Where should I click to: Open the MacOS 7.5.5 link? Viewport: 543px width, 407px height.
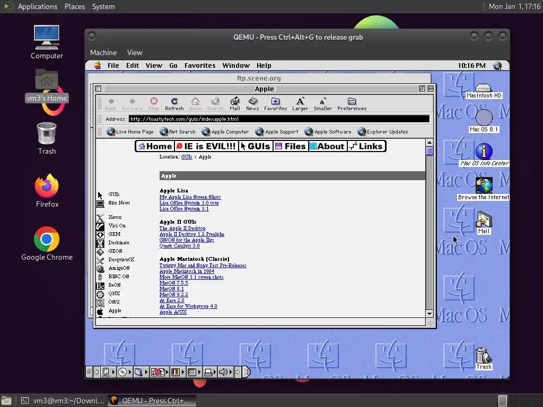click(173, 283)
